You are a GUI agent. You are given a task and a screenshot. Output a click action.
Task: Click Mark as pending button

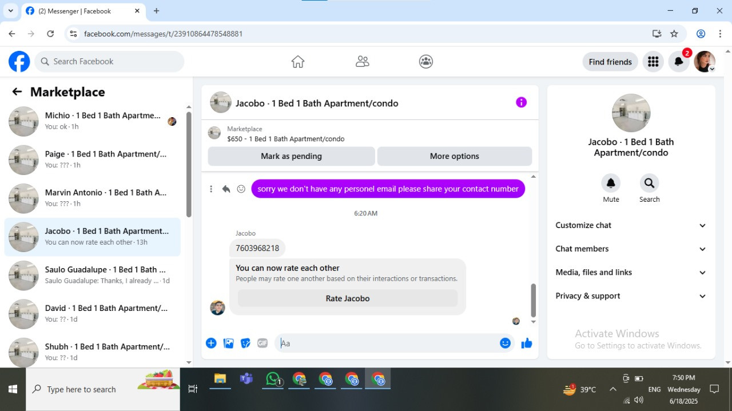pyautogui.click(x=291, y=156)
